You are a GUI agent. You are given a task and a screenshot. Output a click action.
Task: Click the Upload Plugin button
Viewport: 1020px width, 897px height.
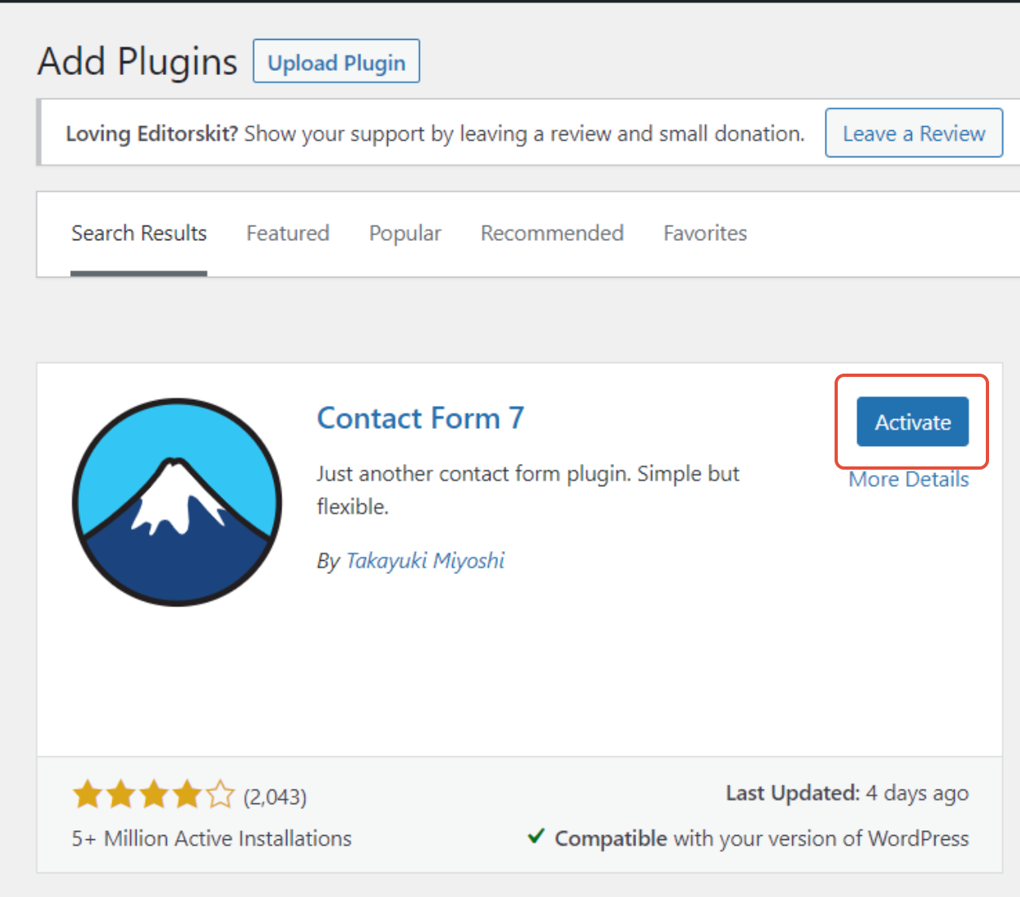click(336, 61)
